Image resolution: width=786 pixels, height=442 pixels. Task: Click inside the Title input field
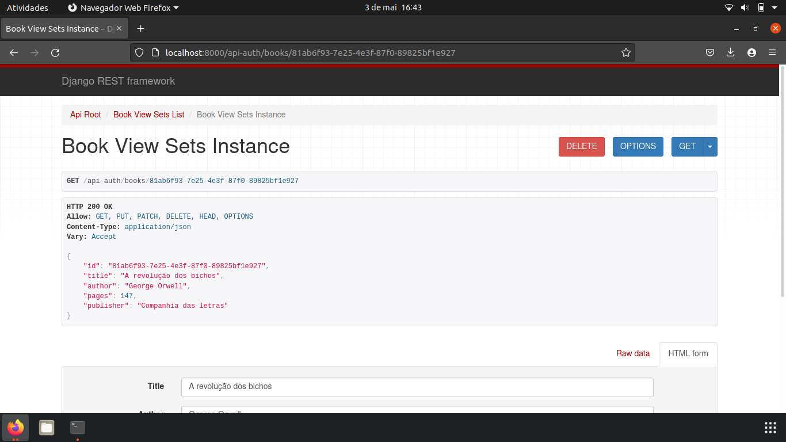click(417, 387)
